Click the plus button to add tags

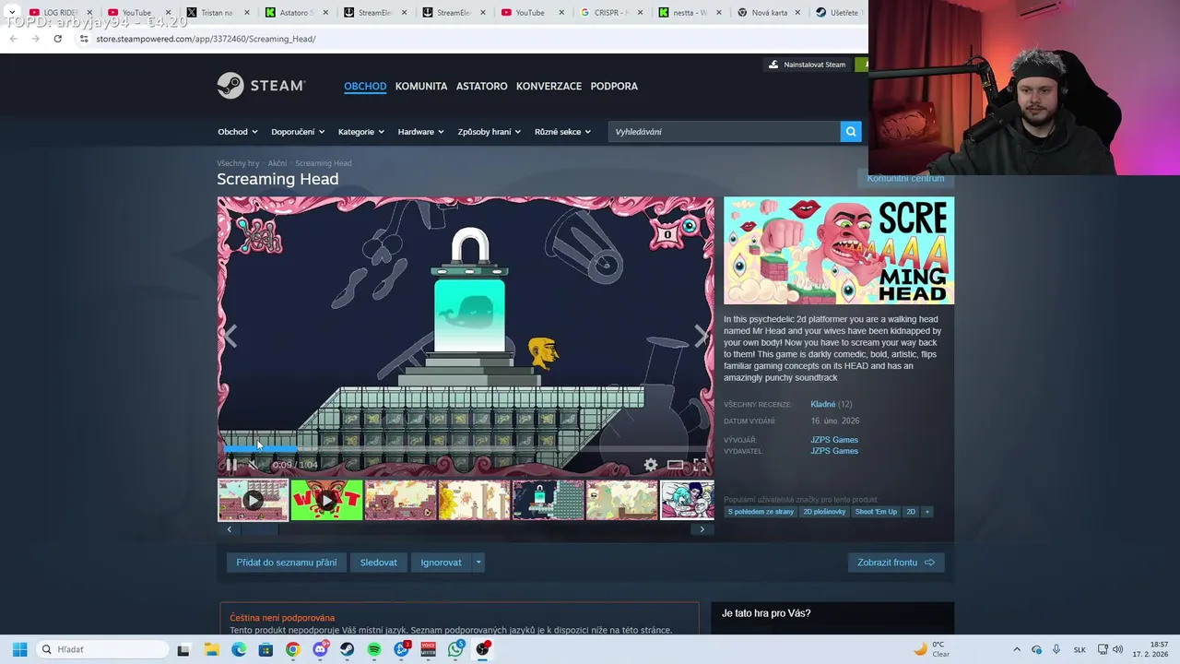pos(926,512)
